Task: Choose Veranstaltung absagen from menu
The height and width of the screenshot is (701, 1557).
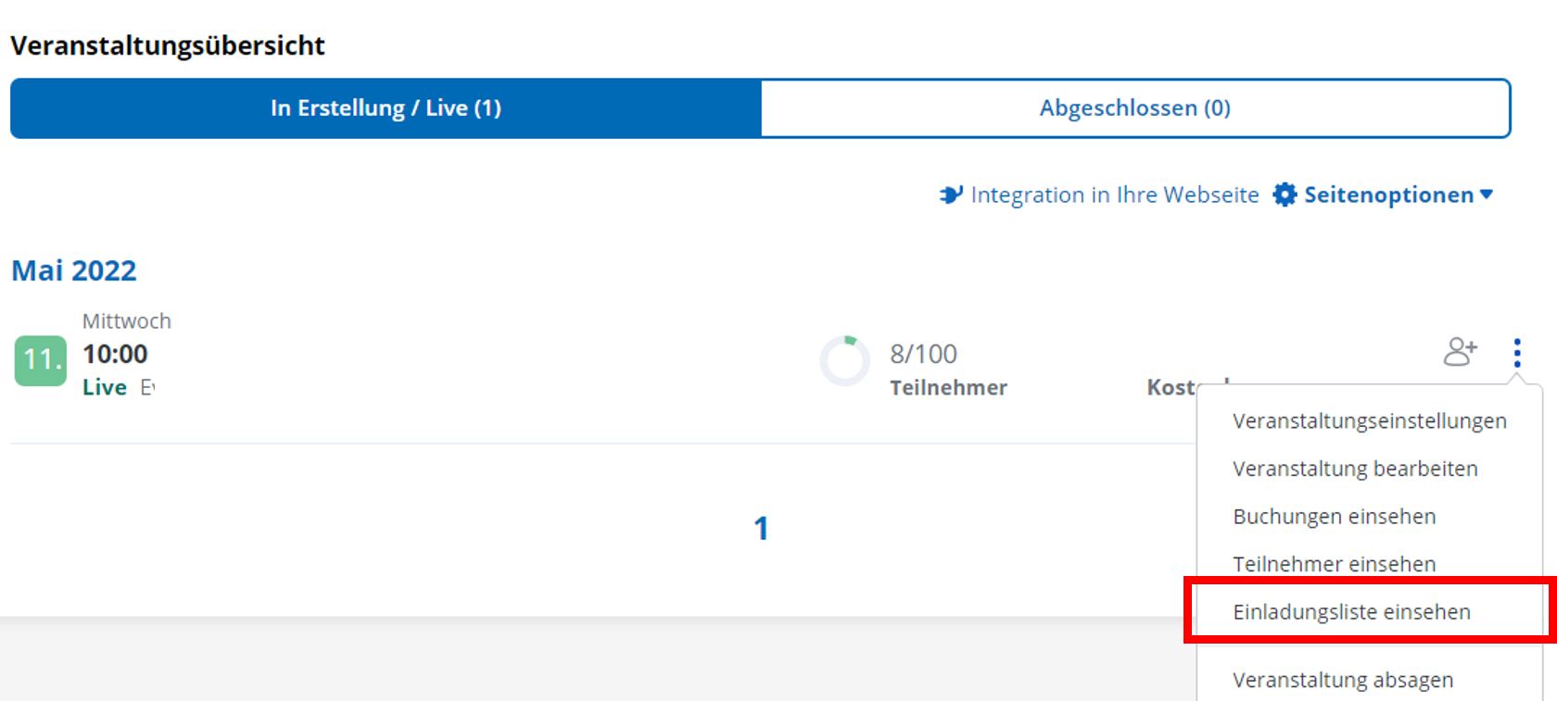Action: pyautogui.click(x=1342, y=680)
